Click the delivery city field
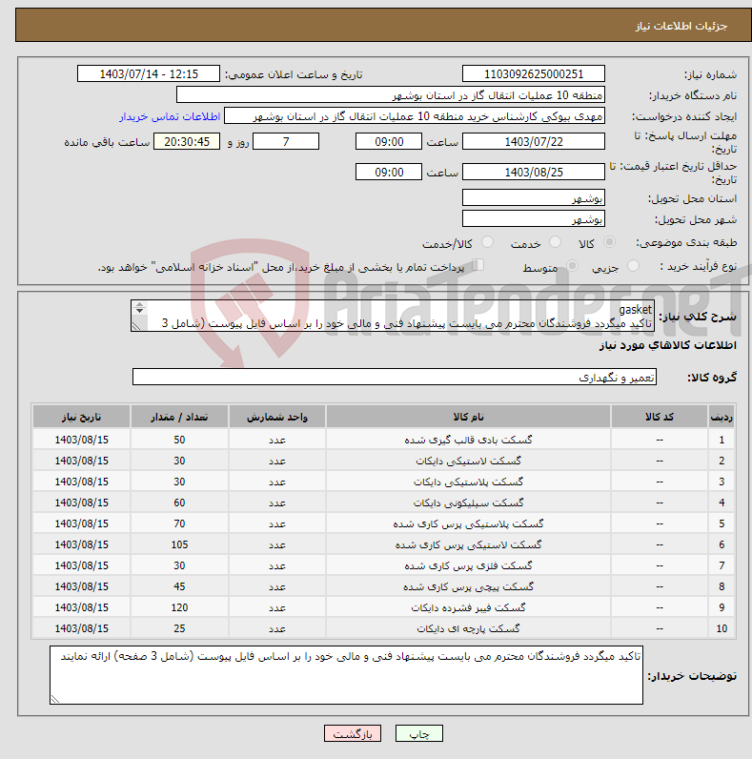 pyautogui.click(x=534, y=218)
